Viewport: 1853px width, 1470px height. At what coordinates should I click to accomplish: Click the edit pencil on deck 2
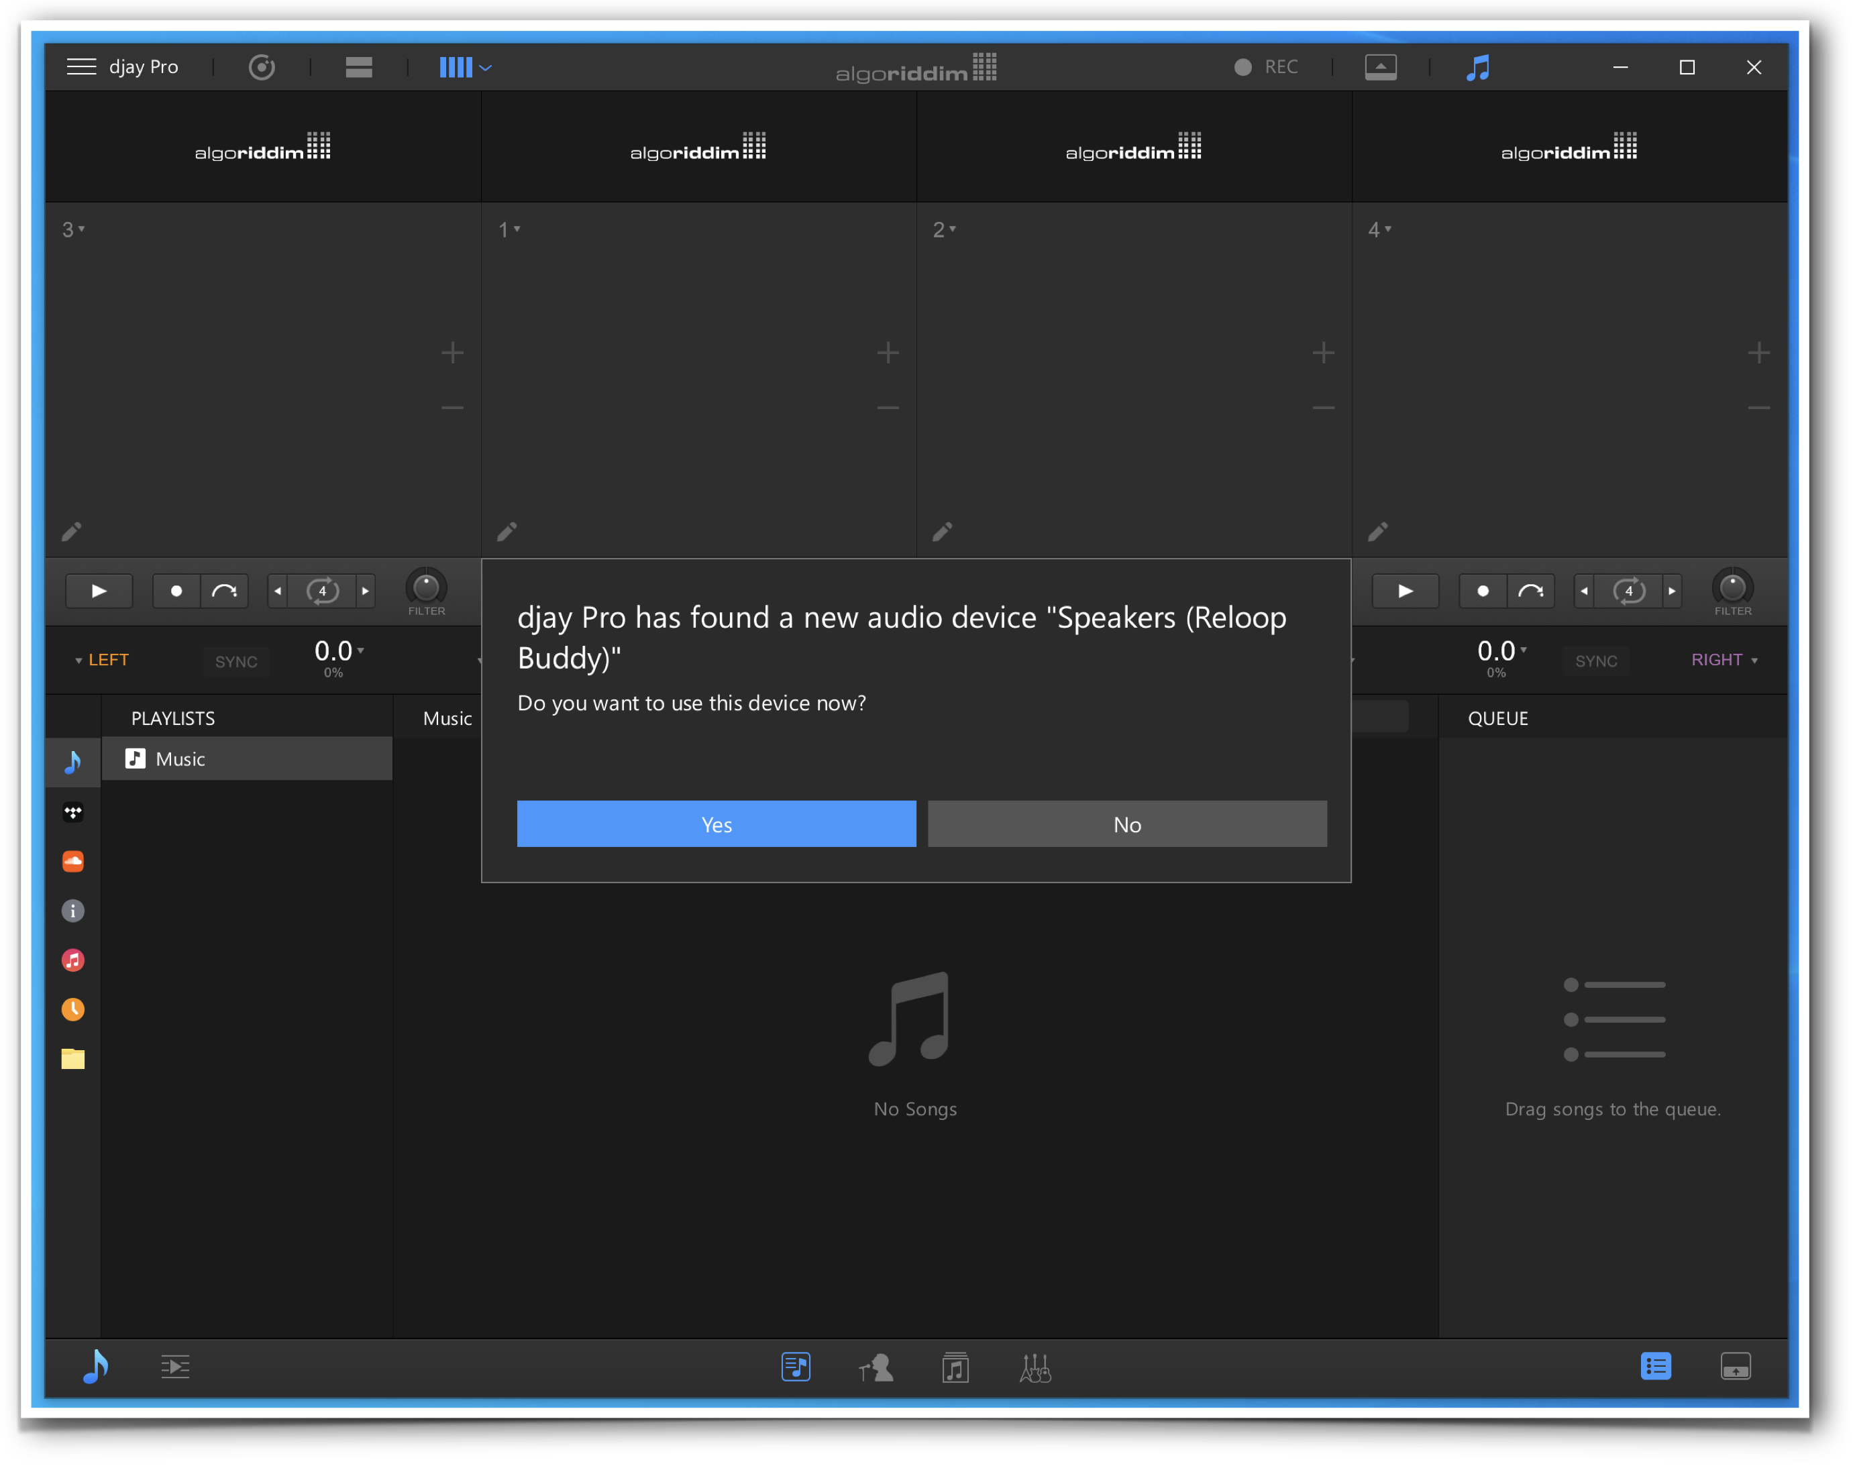tap(942, 532)
